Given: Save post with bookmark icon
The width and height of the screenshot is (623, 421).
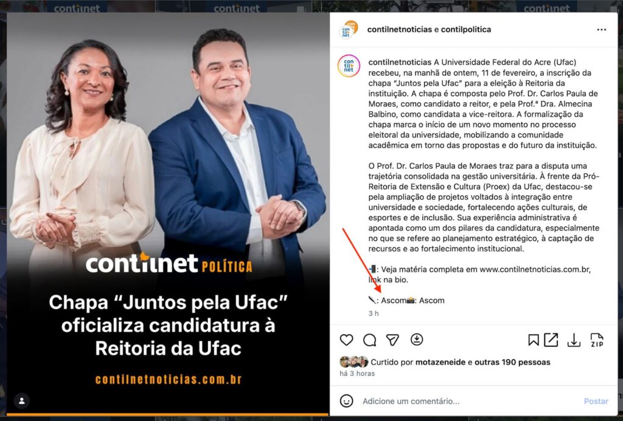Looking at the screenshot, I should (x=533, y=340).
